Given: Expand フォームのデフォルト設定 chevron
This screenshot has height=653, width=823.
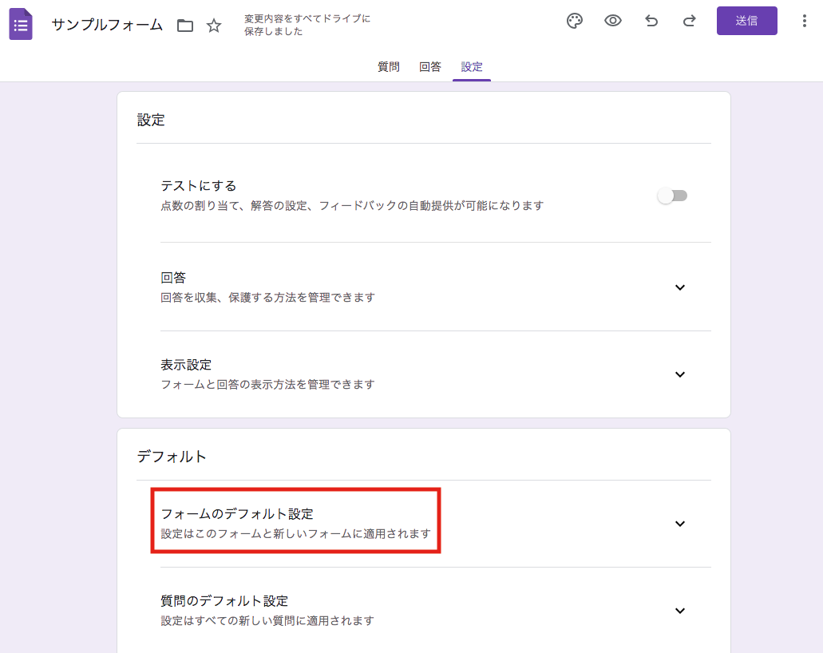Looking at the screenshot, I should [x=680, y=524].
